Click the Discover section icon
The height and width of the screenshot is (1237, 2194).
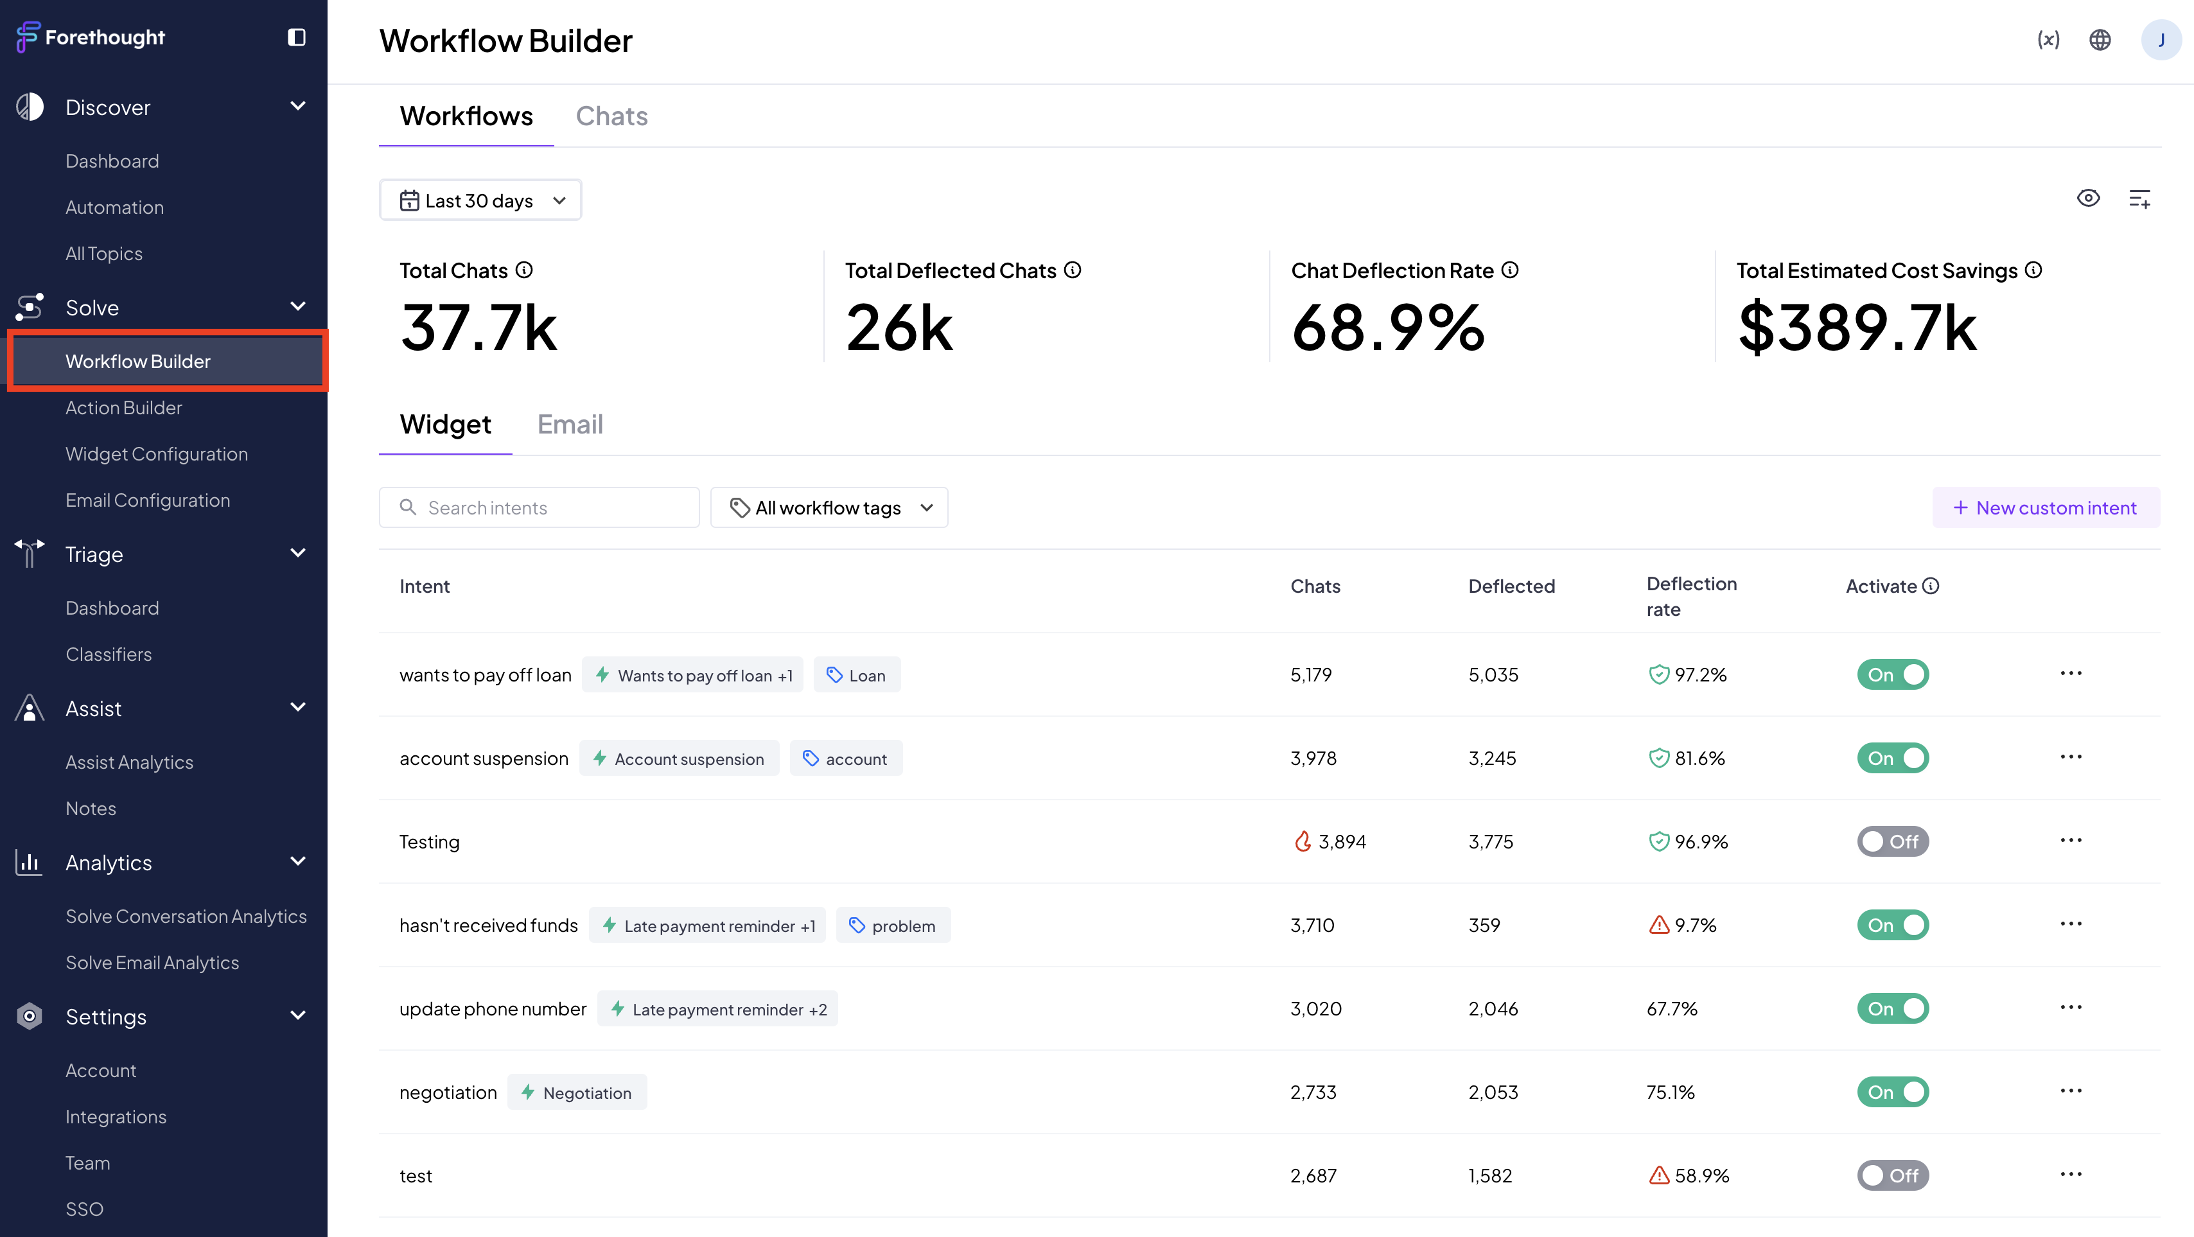pyautogui.click(x=30, y=107)
